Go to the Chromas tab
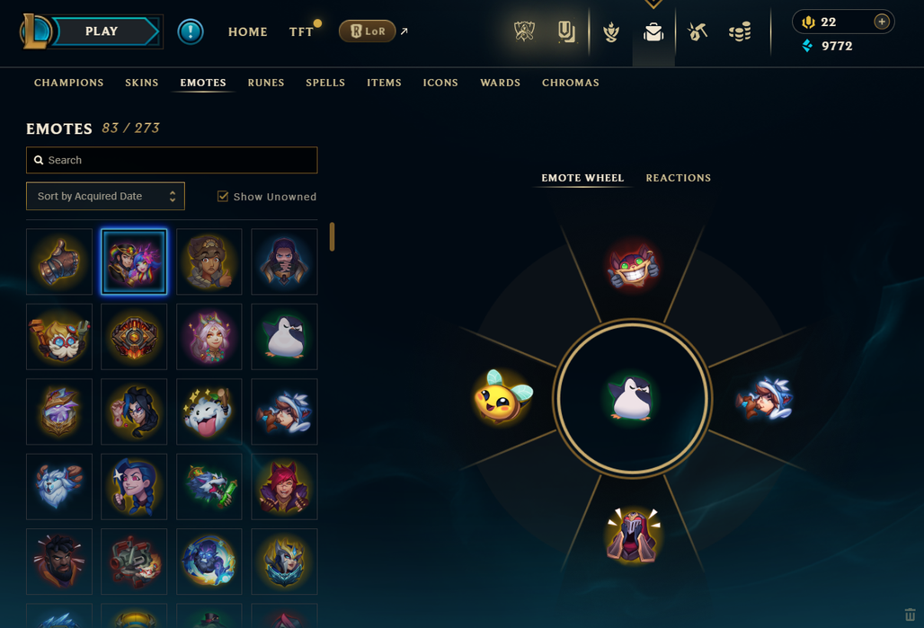The height and width of the screenshot is (628, 924). (x=571, y=83)
